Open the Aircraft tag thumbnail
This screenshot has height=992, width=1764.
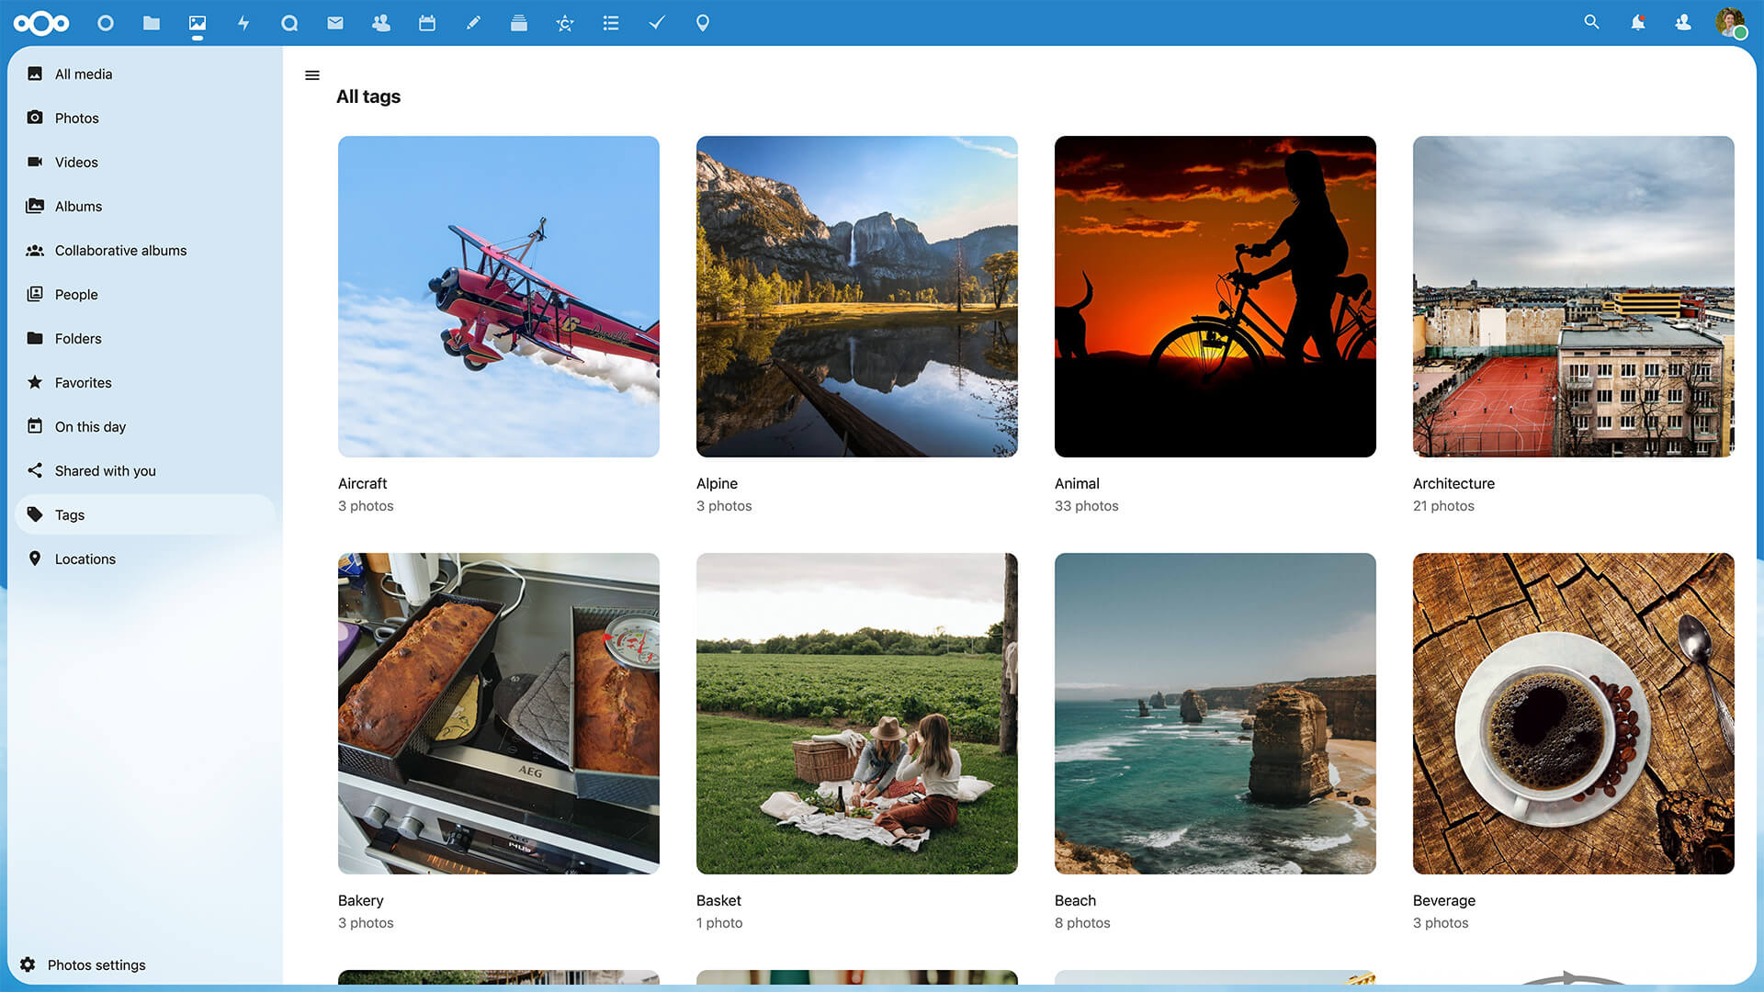(499, 297)
